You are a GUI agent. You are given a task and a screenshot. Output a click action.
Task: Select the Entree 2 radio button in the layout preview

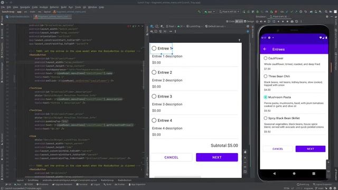tap(154, 72)
